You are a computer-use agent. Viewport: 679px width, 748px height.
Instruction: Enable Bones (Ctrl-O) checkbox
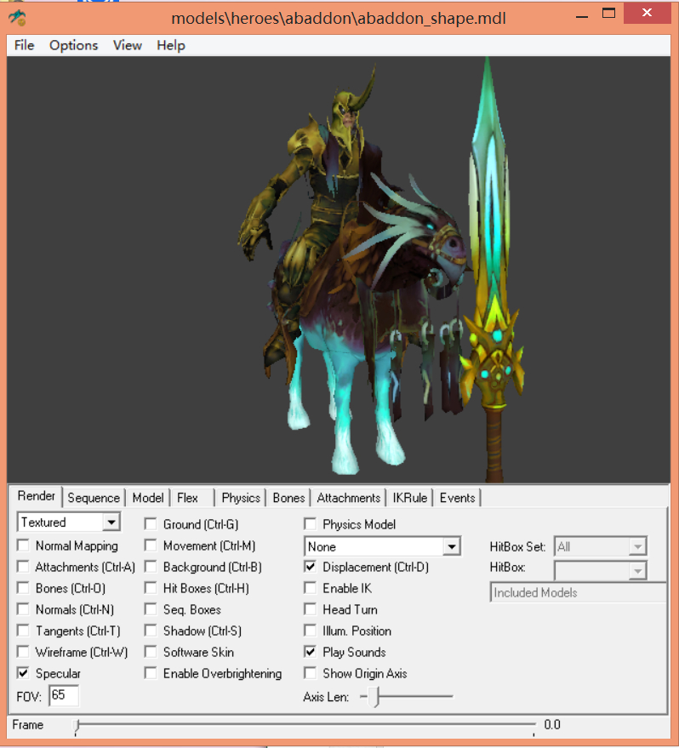coord(22,588)
